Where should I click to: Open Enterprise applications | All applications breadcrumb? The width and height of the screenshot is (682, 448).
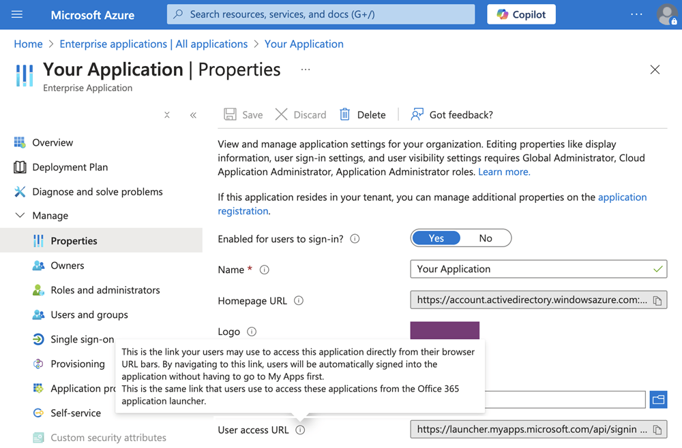pos(153,44)
